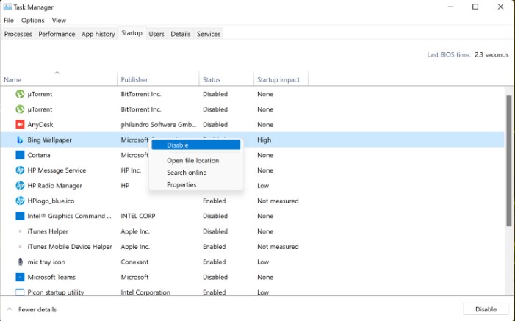Click the HP Message Service icon

point(21,170)
